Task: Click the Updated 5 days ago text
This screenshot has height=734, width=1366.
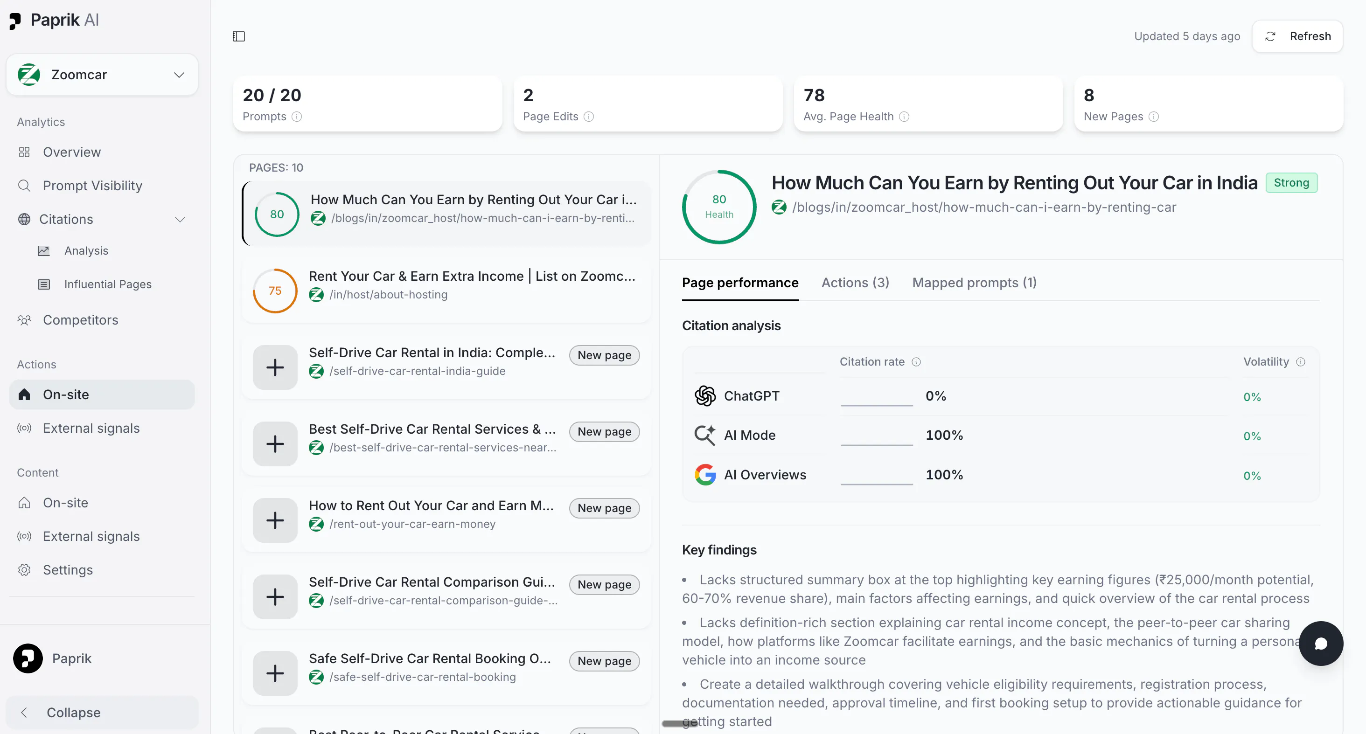Action: 1187,36
